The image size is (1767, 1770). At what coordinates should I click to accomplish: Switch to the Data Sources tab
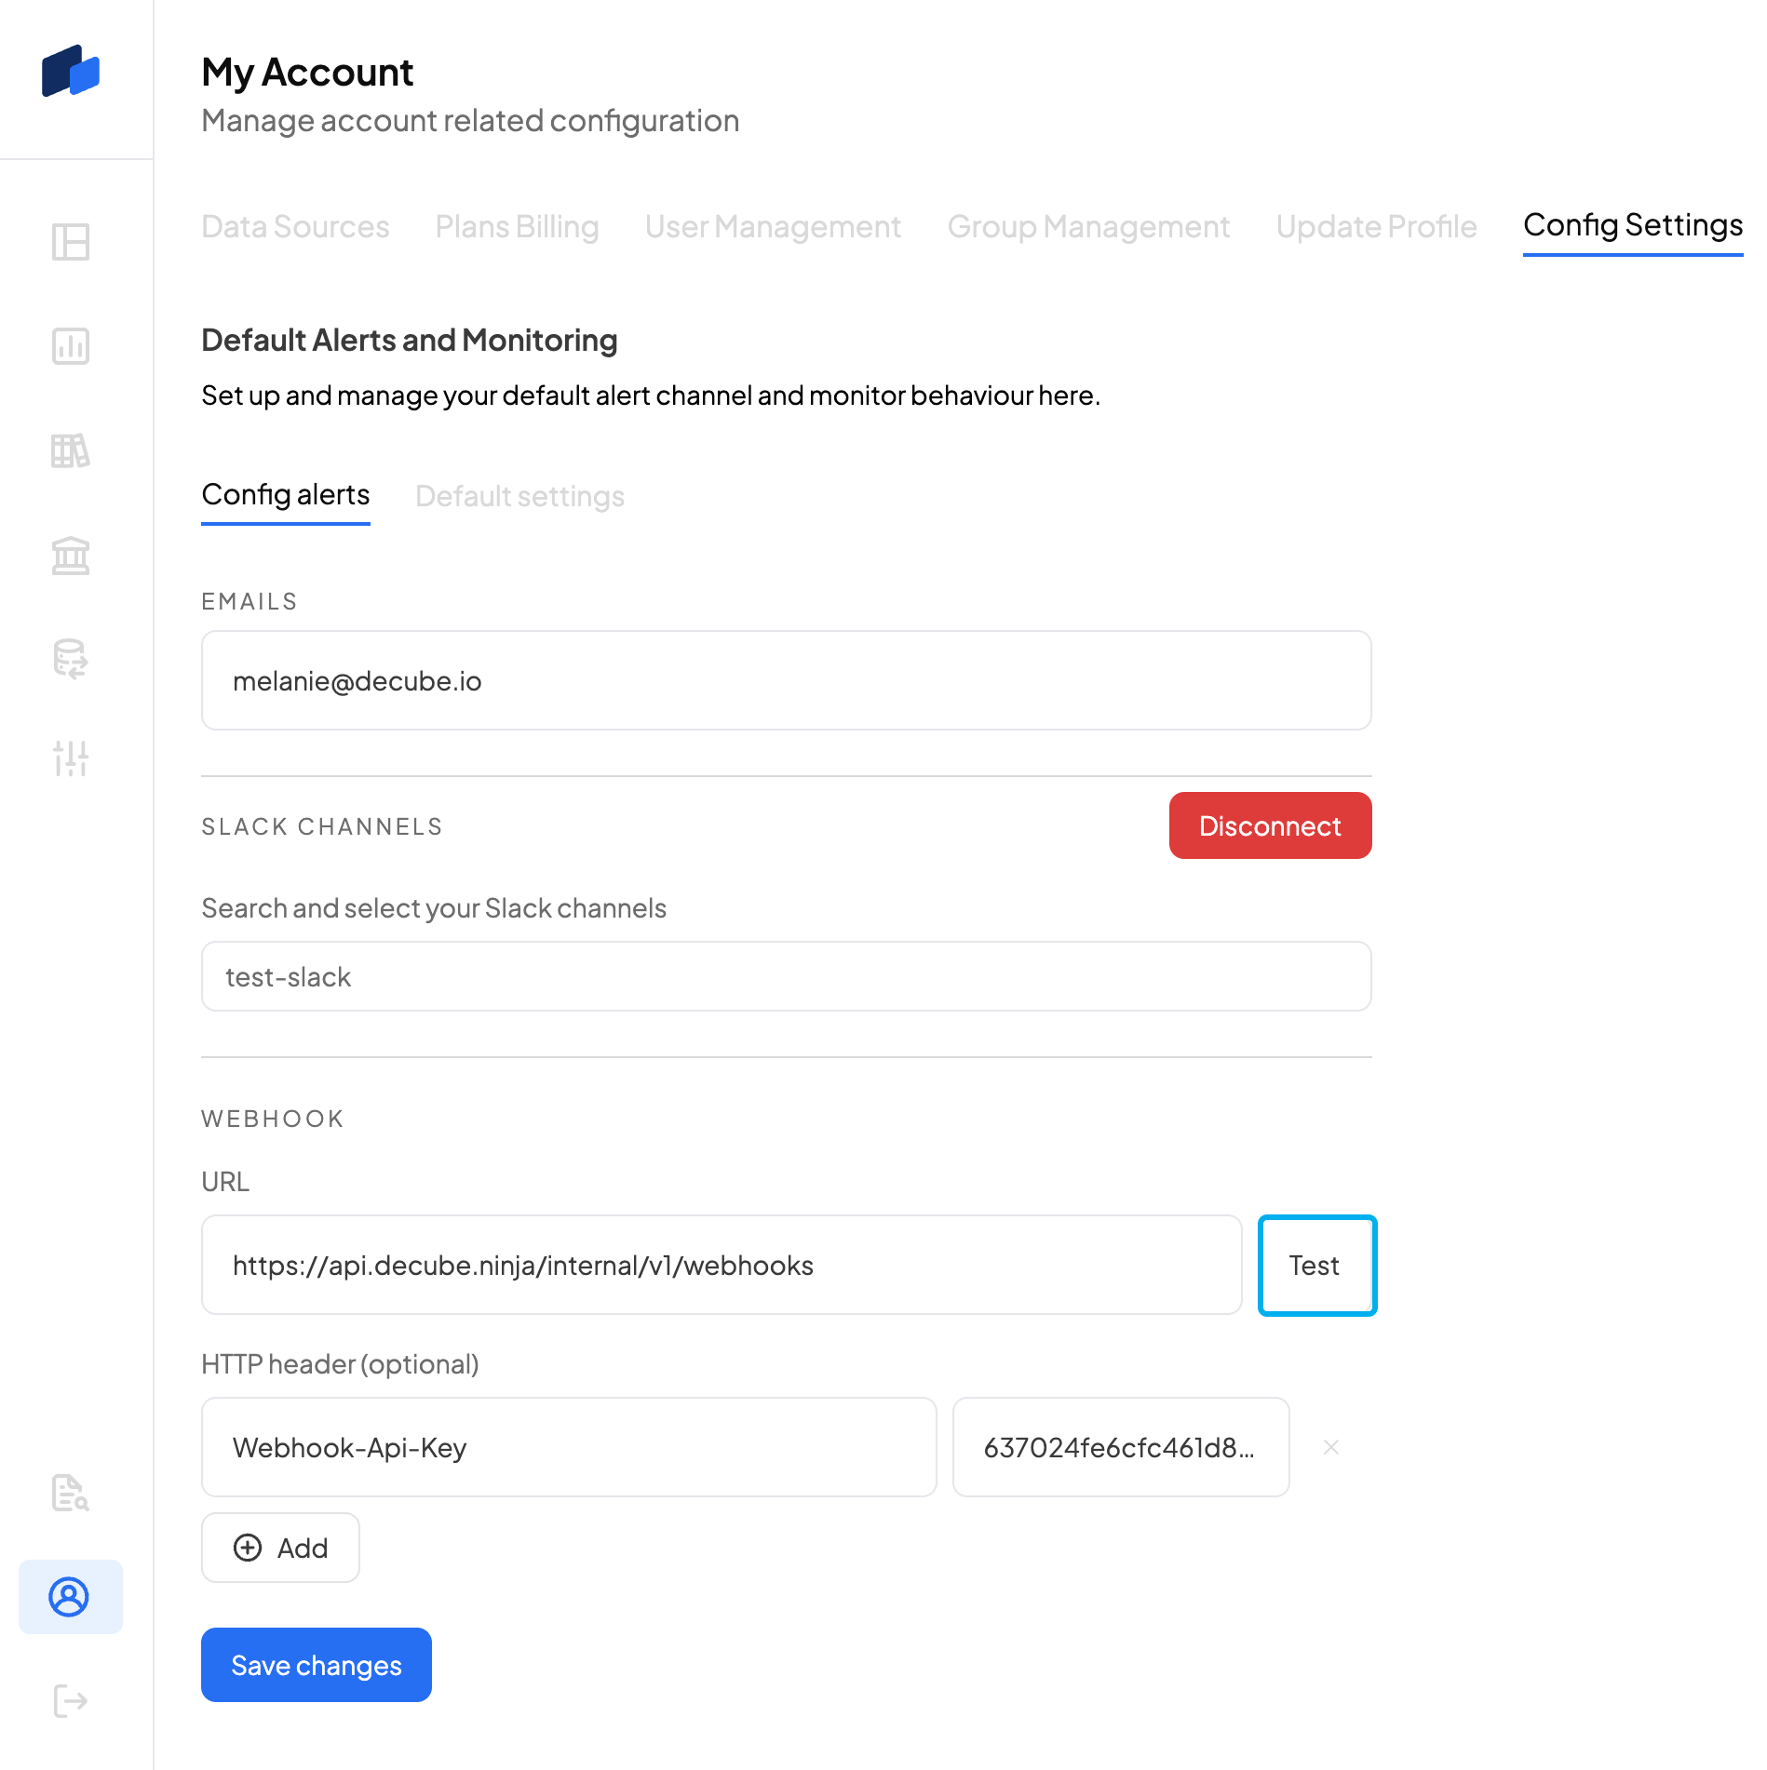click(x=295, y=227)
